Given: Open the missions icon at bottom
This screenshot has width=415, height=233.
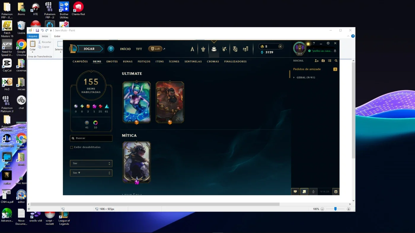Looking at the screenshot, I should pyautogui.click(x=304, y=192).
